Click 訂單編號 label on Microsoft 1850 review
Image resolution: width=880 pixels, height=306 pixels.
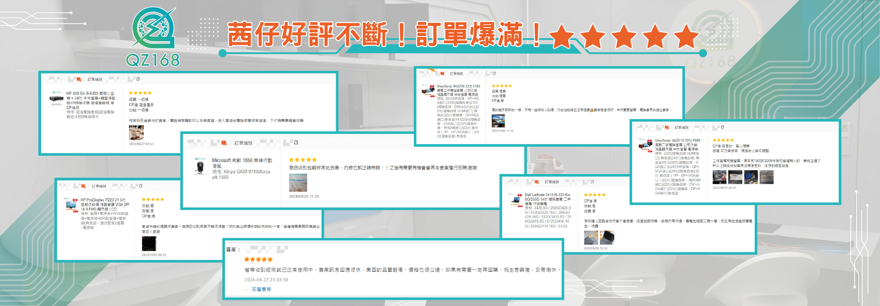click(x=243, y=143)
